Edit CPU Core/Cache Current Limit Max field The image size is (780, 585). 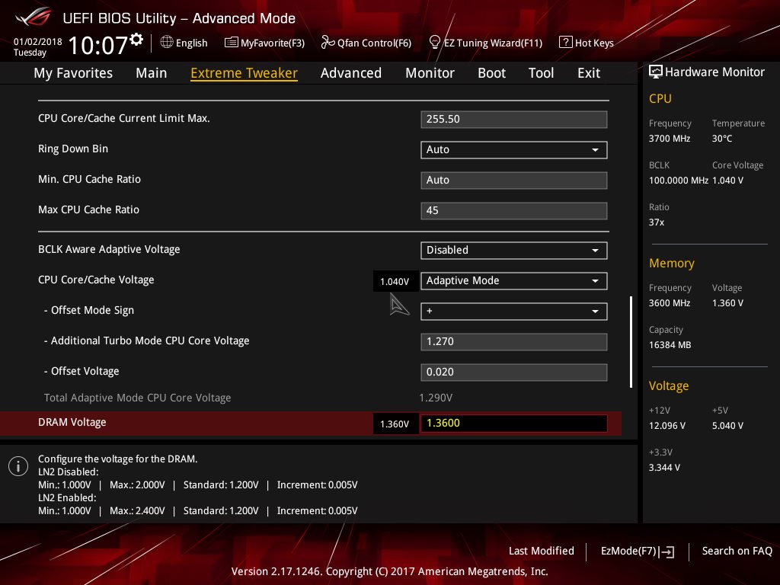click(514, 120)
